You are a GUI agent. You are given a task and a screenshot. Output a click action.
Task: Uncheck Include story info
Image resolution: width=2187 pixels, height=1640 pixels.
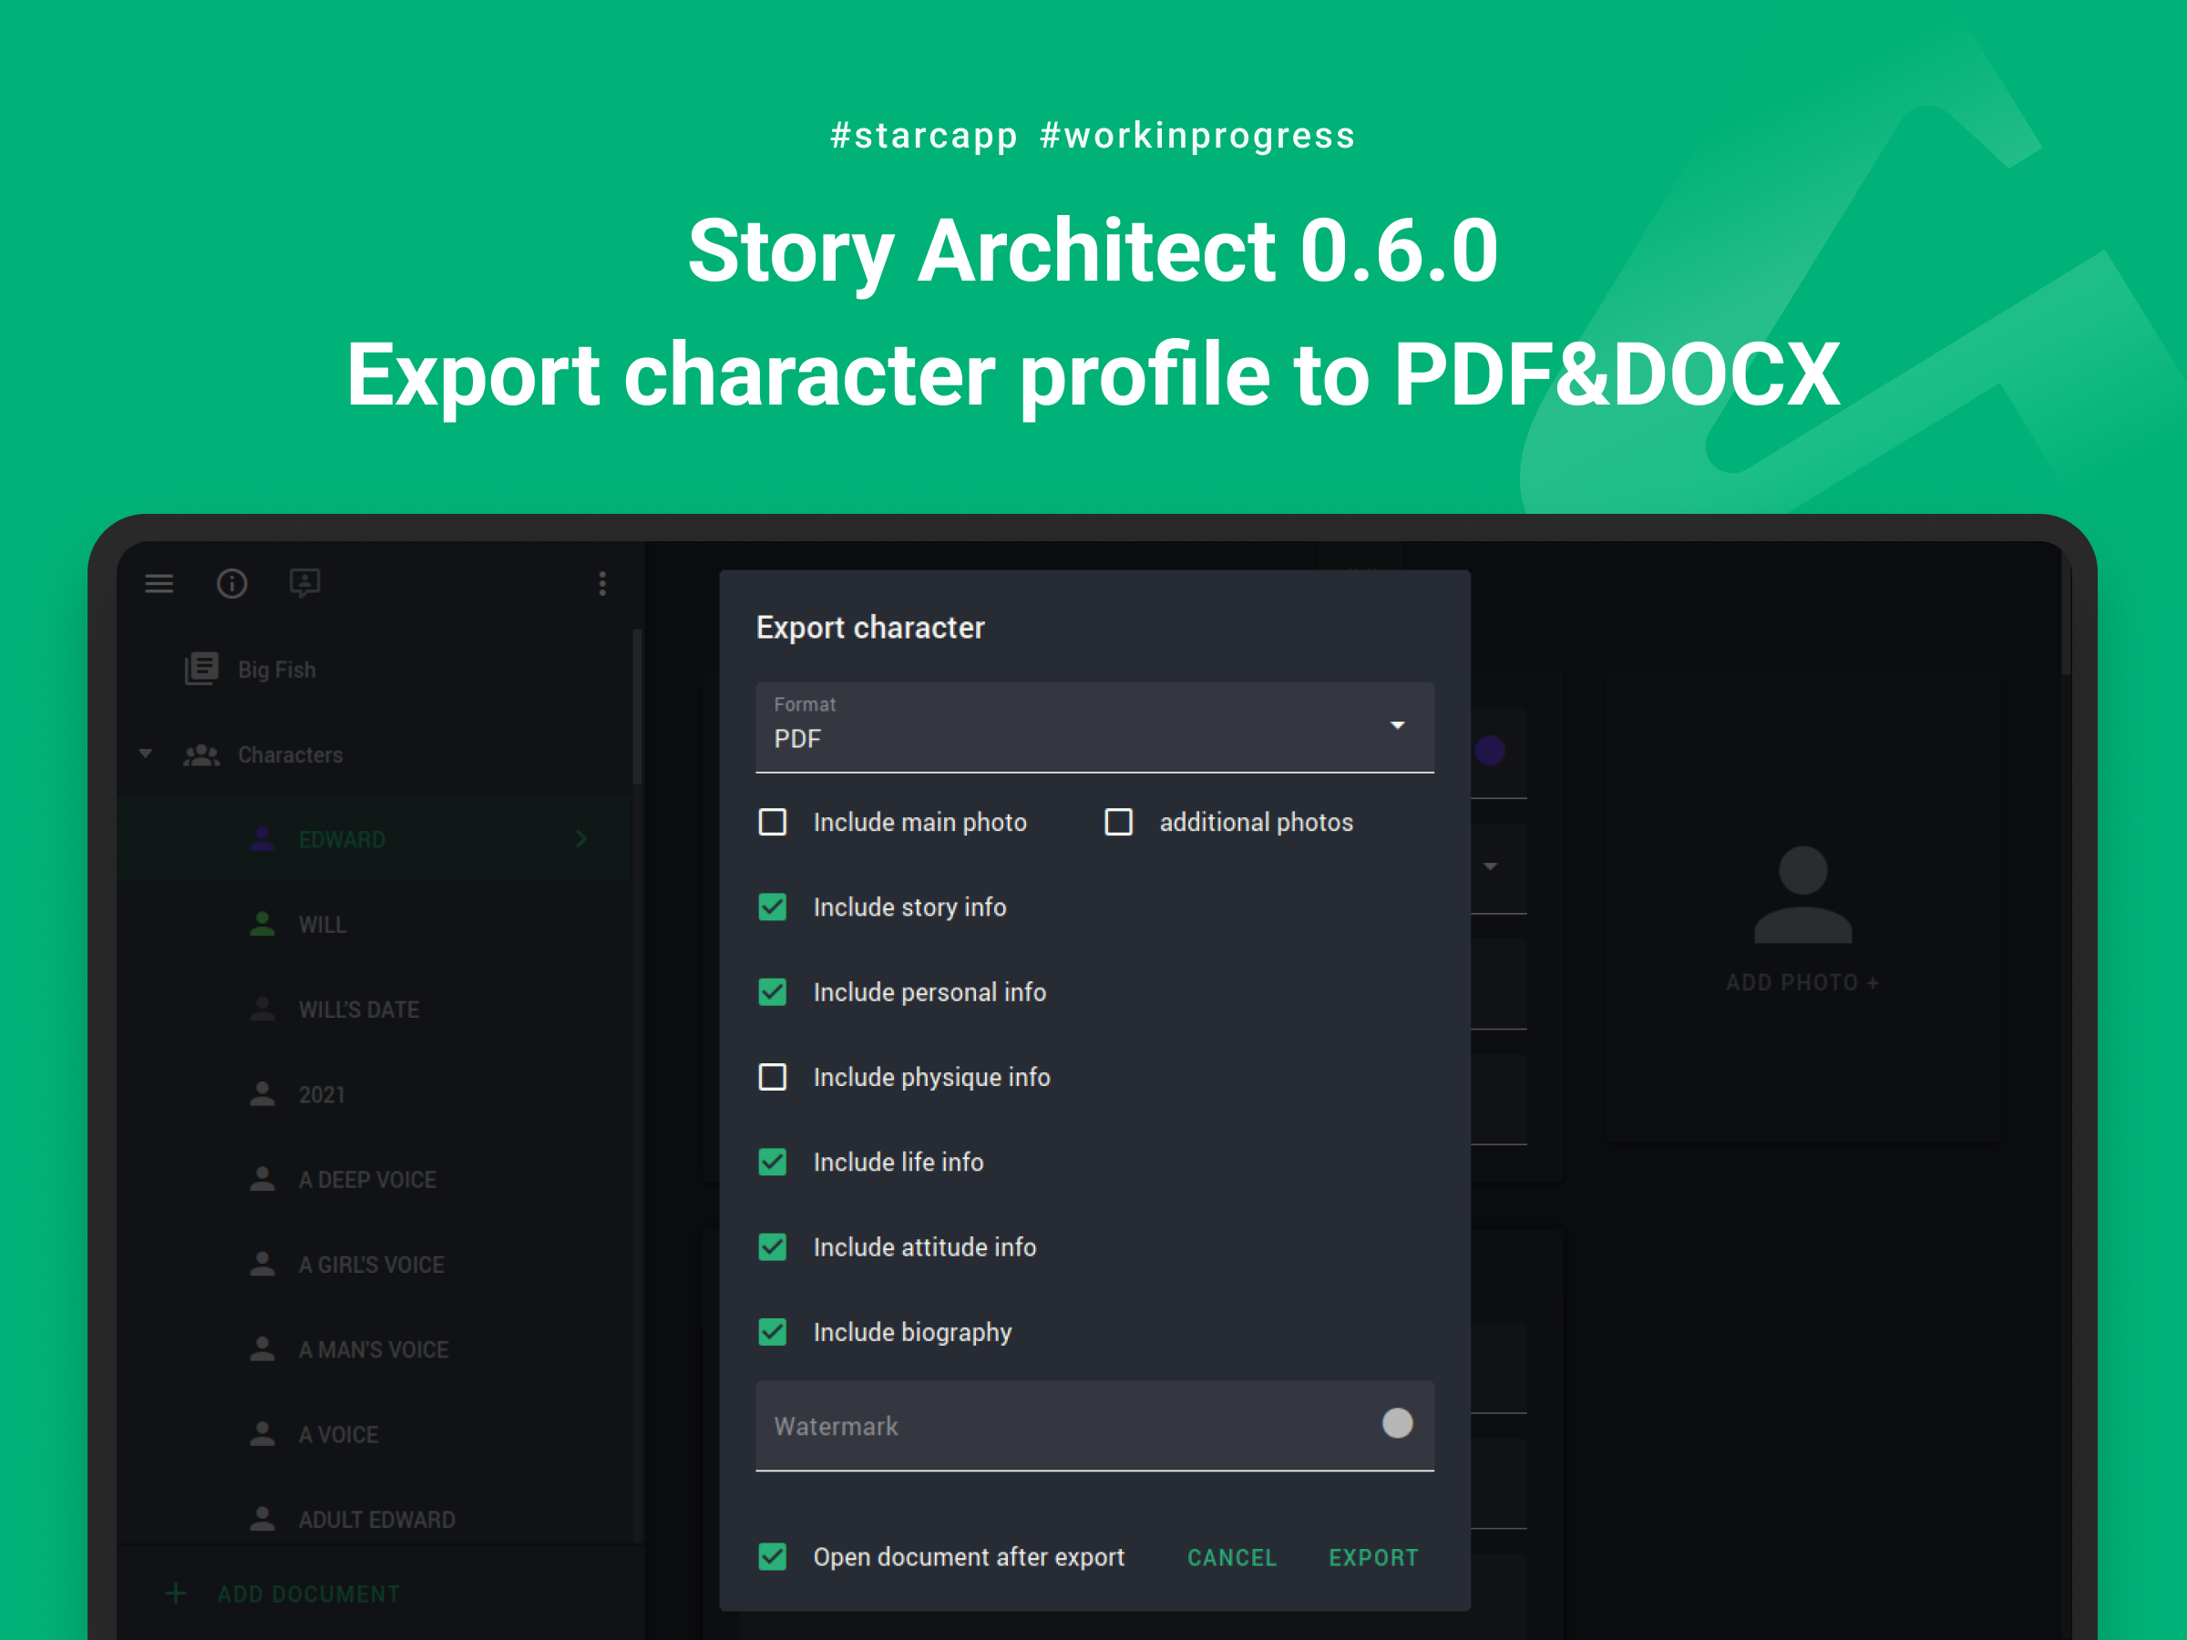click(x=772, y=907)
